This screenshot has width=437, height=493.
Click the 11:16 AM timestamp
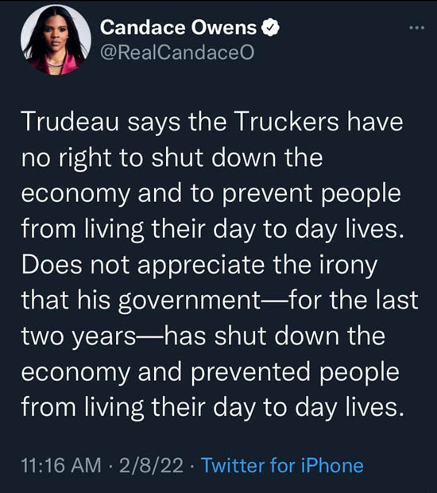coord(61,465)
